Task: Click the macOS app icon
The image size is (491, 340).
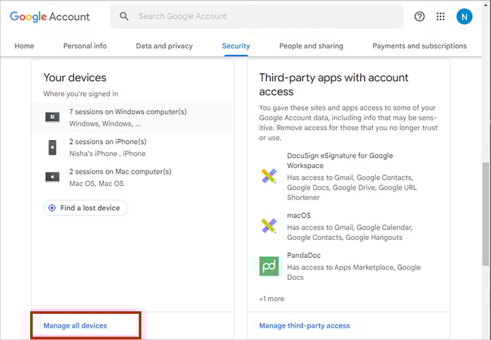Action: pyautogui.click(x=269, y=226)
